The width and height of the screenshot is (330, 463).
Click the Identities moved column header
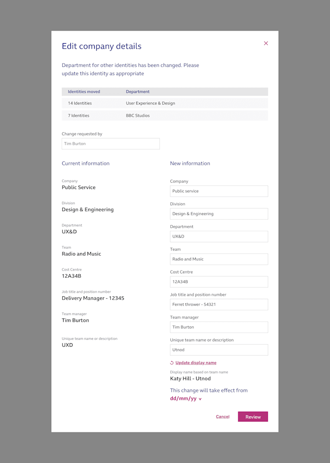click(84, 92)
